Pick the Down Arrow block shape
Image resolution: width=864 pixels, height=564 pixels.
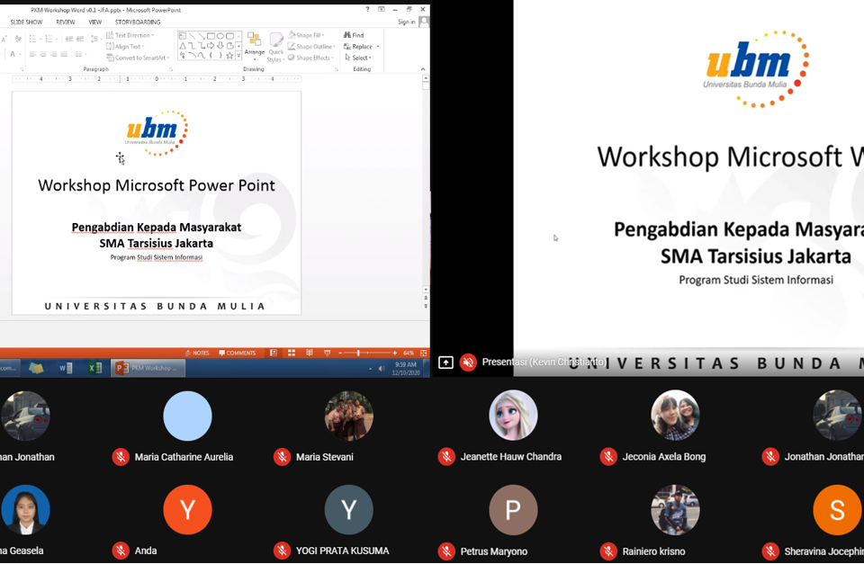(220, 46)
